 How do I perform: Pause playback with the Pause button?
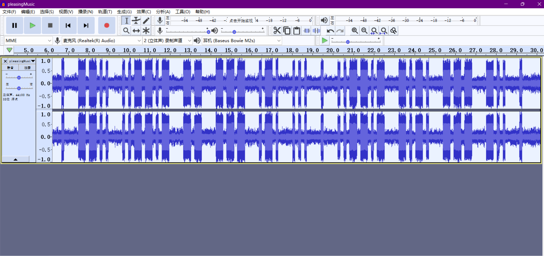15,25
